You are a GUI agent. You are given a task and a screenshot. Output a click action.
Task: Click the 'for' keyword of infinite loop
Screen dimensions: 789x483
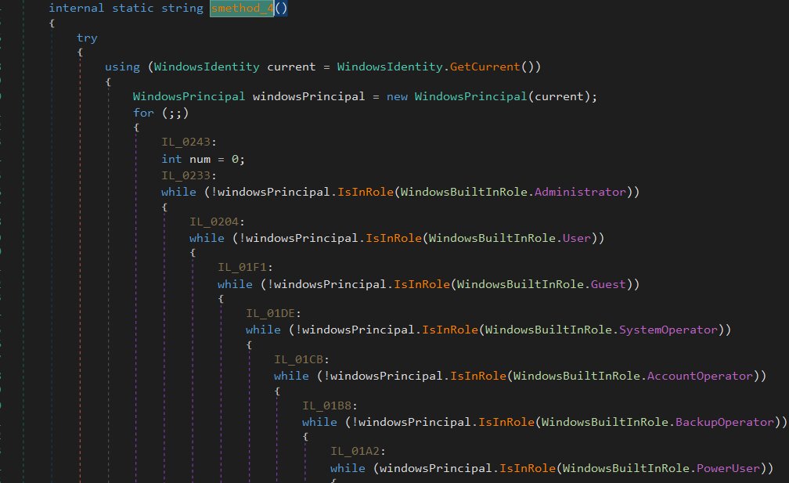(x=143, y=113)
